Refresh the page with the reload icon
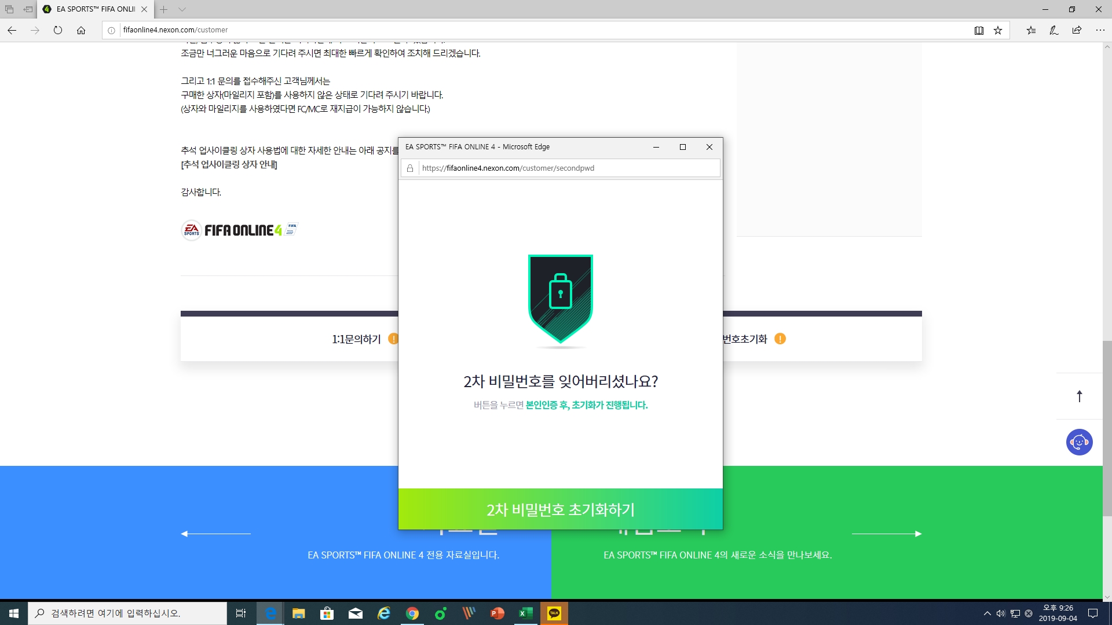 coord(58,30)
